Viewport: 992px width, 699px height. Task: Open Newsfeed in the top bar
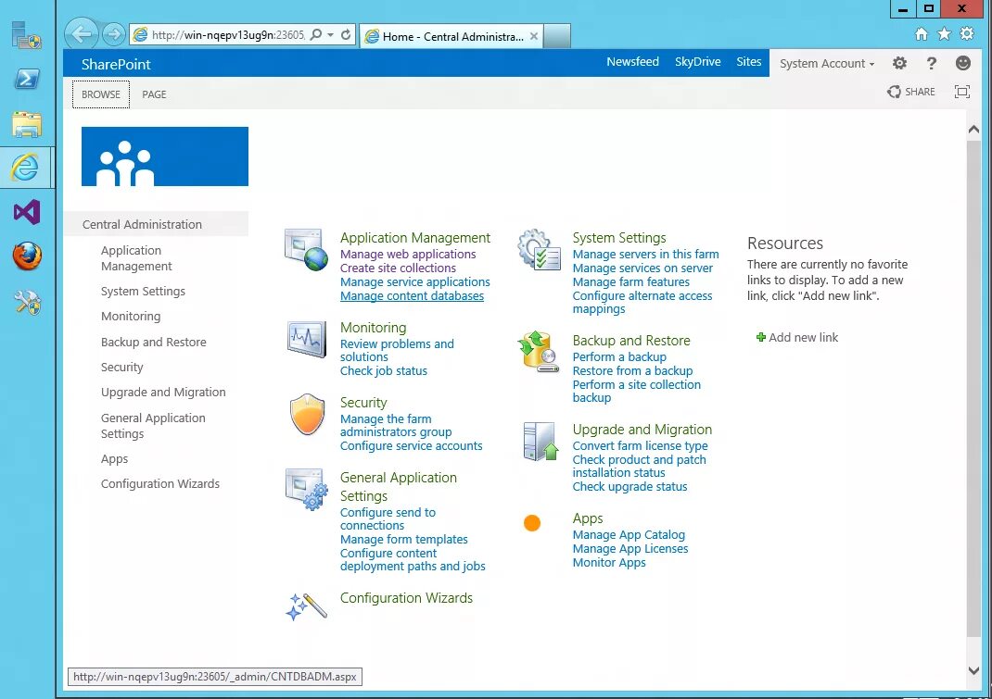(632, 62)
